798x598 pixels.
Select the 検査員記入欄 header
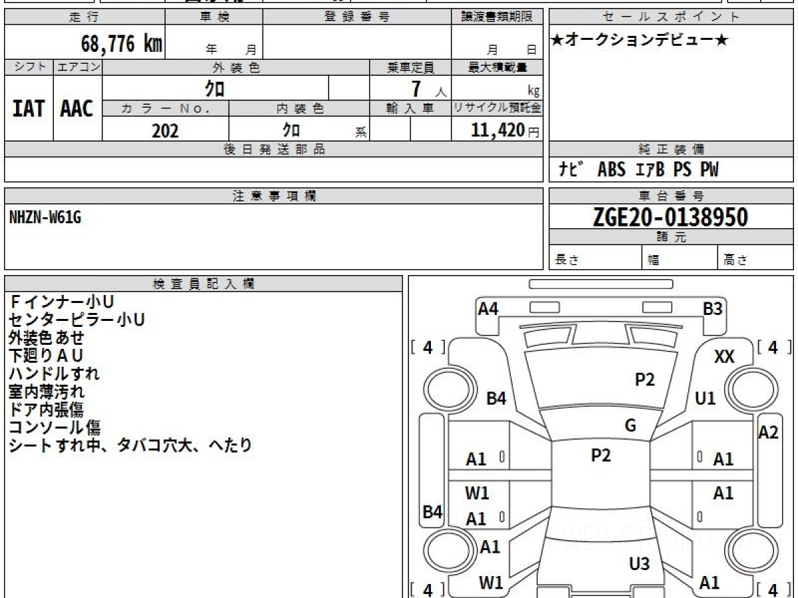203,284
